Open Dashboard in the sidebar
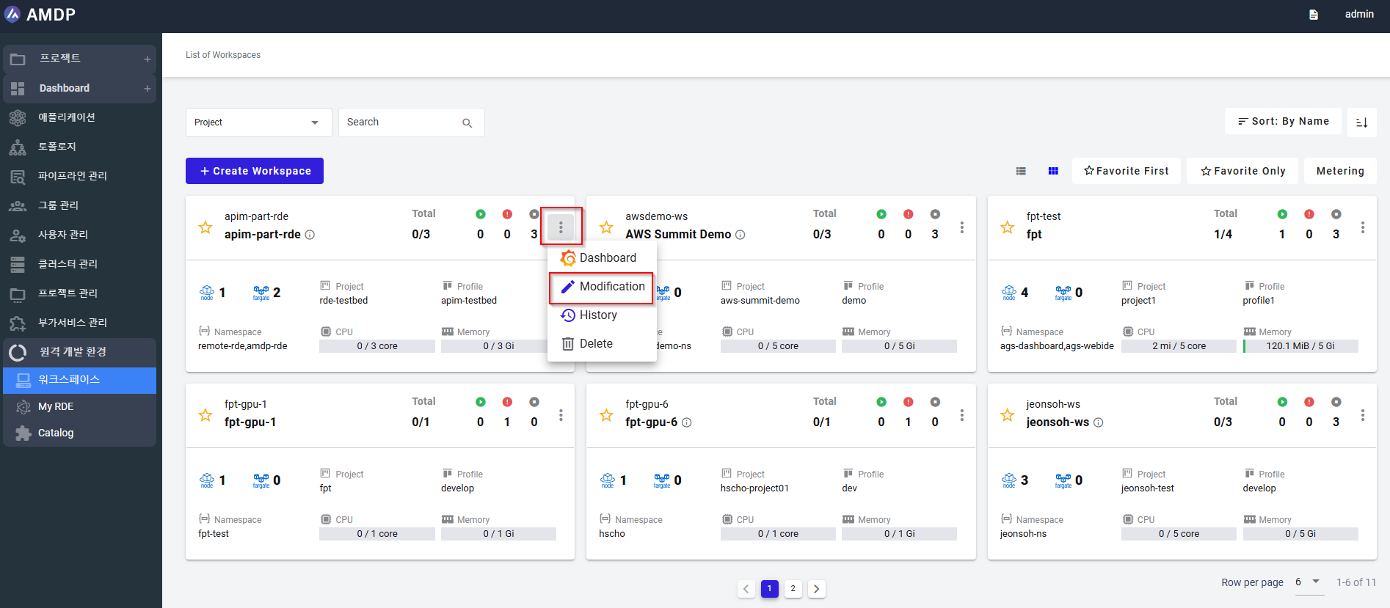This screenshot has width=1390, height=608. pos(79,88)
